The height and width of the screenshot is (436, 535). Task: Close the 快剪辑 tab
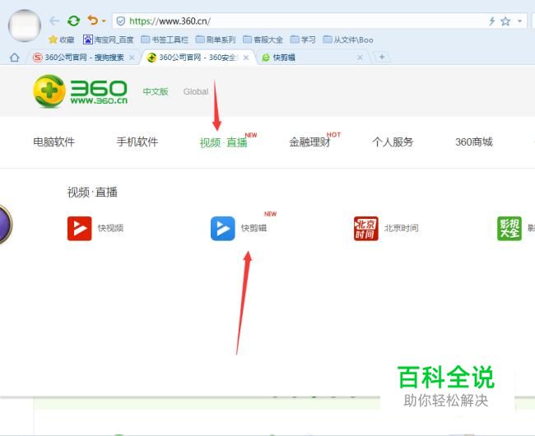[x=360, y=58]
